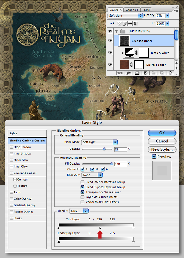Viewport: 184px width, 258px height.
Task: Uncheck Blend Clipped Layers as Group
Action: pyautogui.click(x=82, y=187)
